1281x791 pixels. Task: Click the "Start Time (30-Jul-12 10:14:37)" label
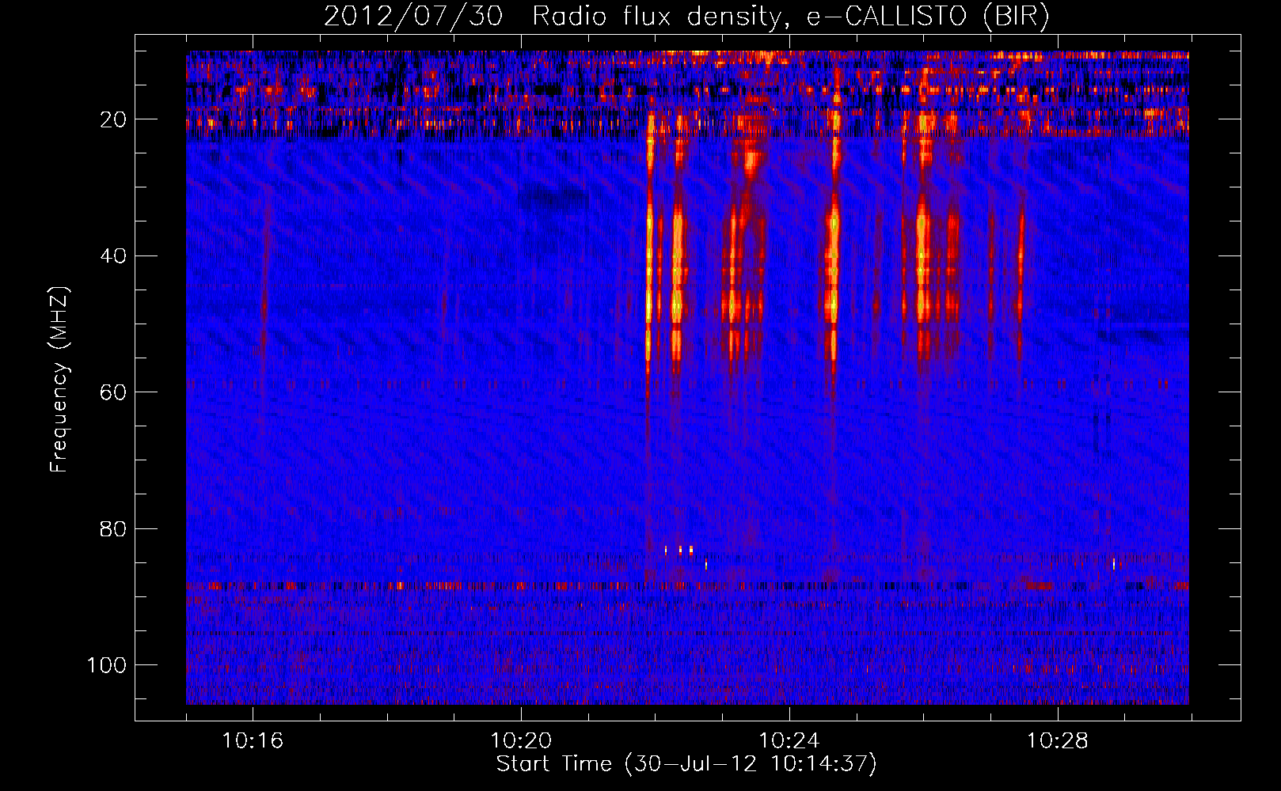[x=686, y=764]
